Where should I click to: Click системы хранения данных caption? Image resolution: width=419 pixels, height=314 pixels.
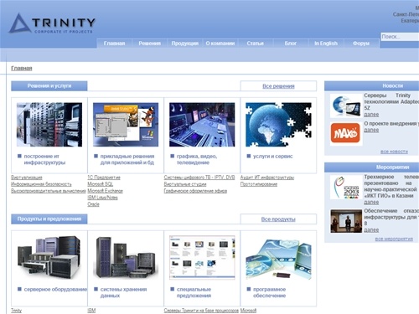click(x=123, y=292)
